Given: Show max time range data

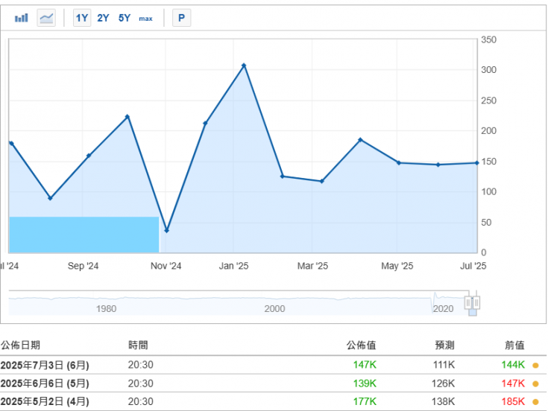Looking at the screenshot, I should click(145, 19).
